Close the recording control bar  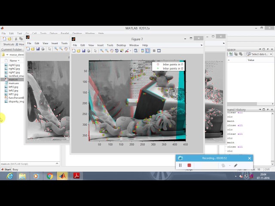coord(249,158)
